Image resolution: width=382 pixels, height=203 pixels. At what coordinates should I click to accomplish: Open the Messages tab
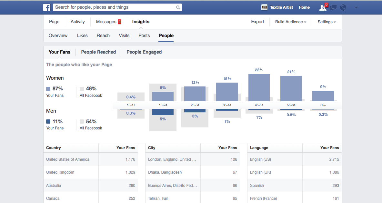(x=108, y=22)
